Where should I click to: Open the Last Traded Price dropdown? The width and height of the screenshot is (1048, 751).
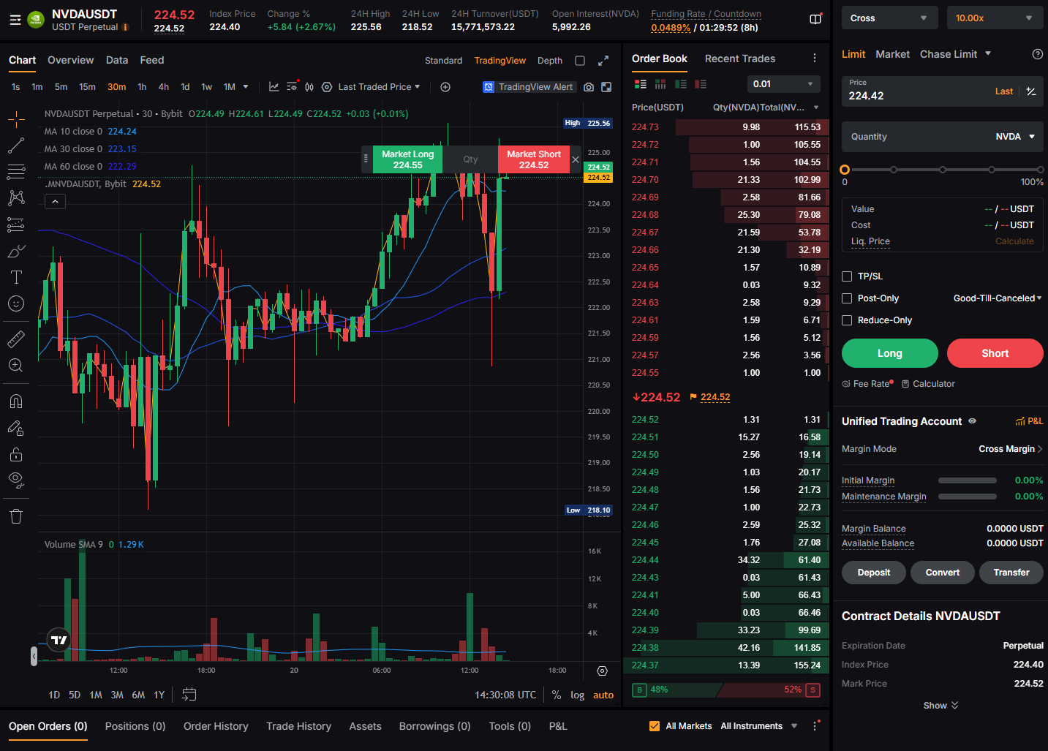[x=379, y=87]
